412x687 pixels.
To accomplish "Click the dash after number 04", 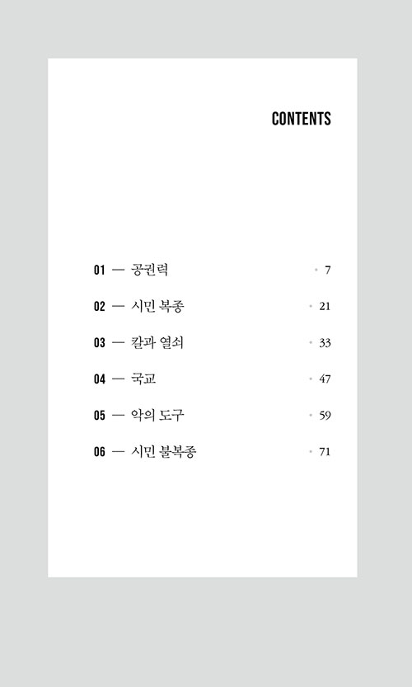I will click(x=118, y=379).
